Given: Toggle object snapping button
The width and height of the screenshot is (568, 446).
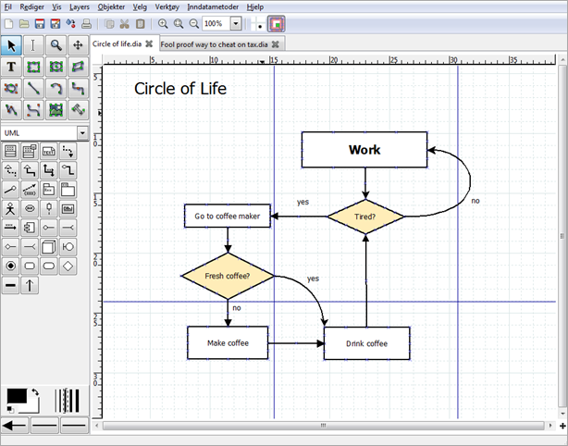Looking at the screenshot, I should tap(276, 23).
